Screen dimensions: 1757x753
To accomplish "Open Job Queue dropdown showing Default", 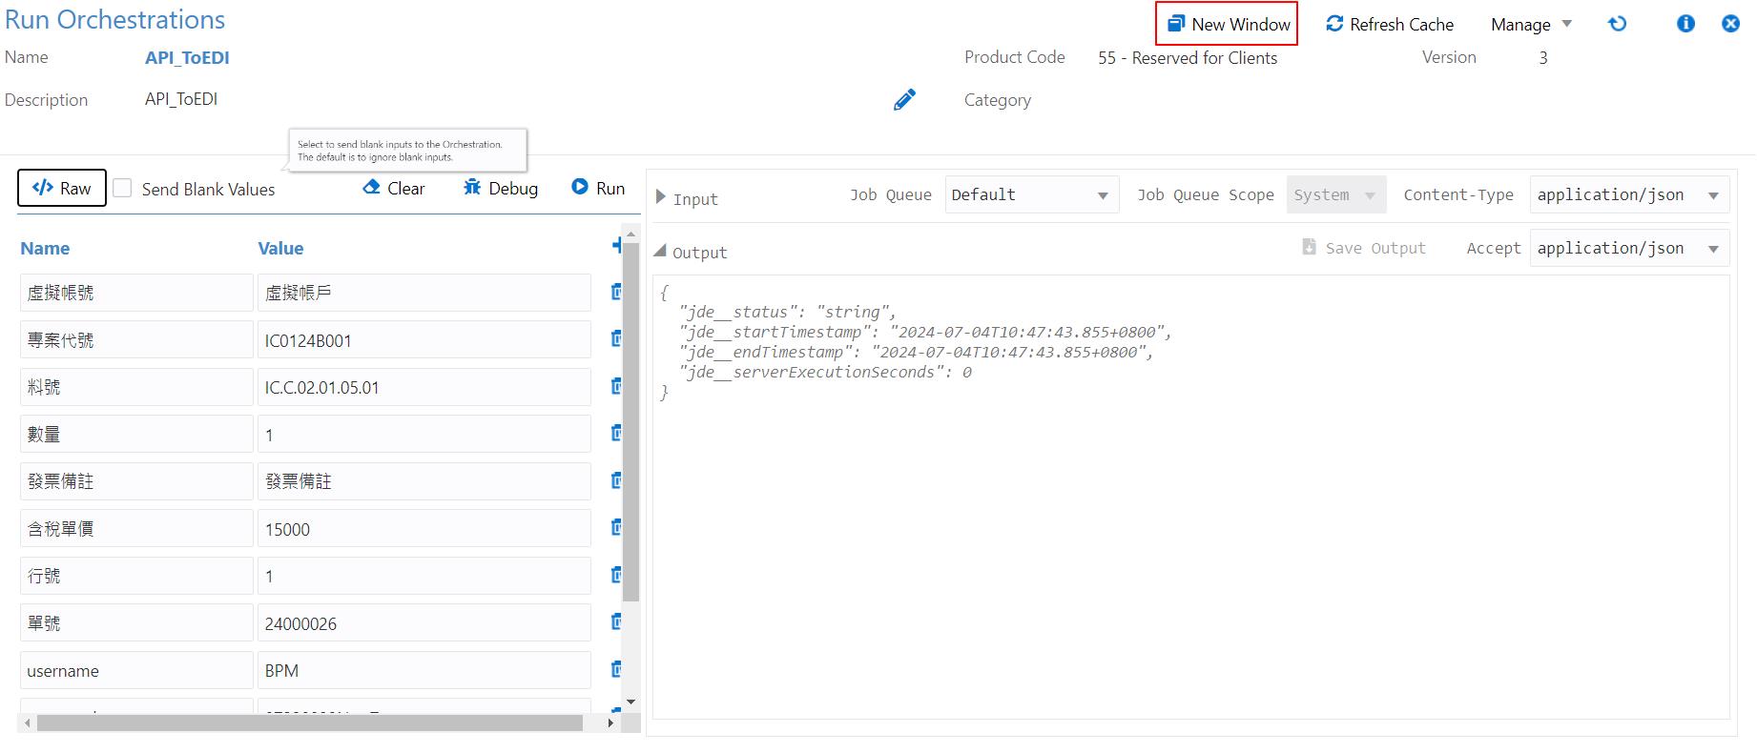I will click(1031, 194).
